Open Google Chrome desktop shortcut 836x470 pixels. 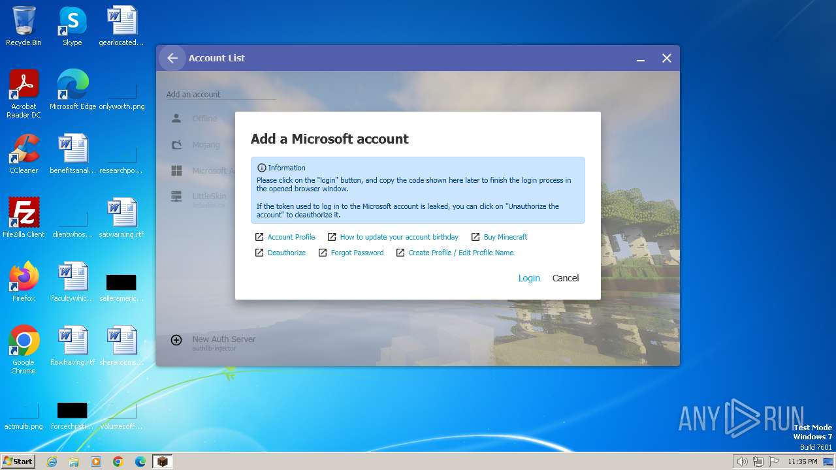(x=24, y=350)
